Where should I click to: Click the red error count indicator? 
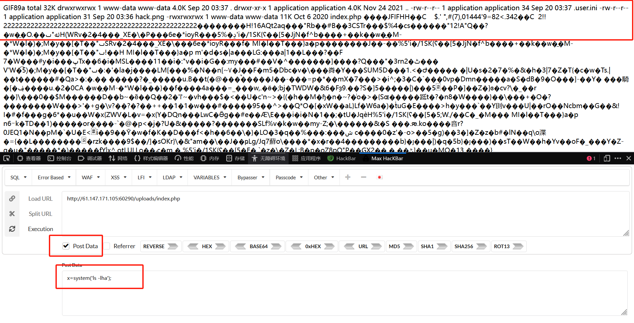tap(591, 159)
